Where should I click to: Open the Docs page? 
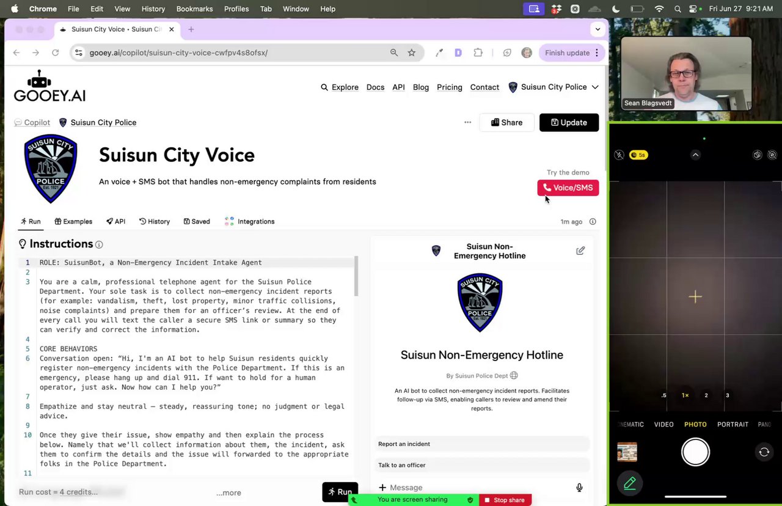coord(375,87)
